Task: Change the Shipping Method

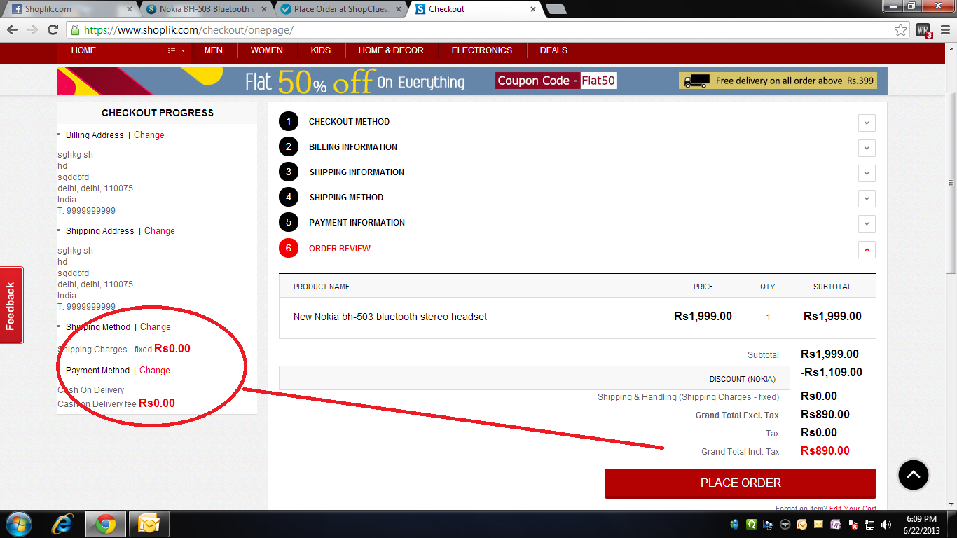Action: pos(156,327)
